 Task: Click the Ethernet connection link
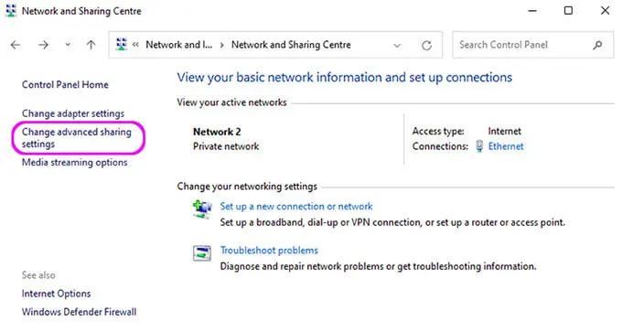pyautogui.click(x=506, y=146)
